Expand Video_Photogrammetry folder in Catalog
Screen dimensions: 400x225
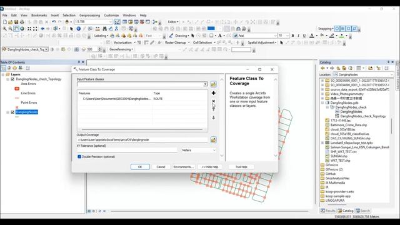322,94
